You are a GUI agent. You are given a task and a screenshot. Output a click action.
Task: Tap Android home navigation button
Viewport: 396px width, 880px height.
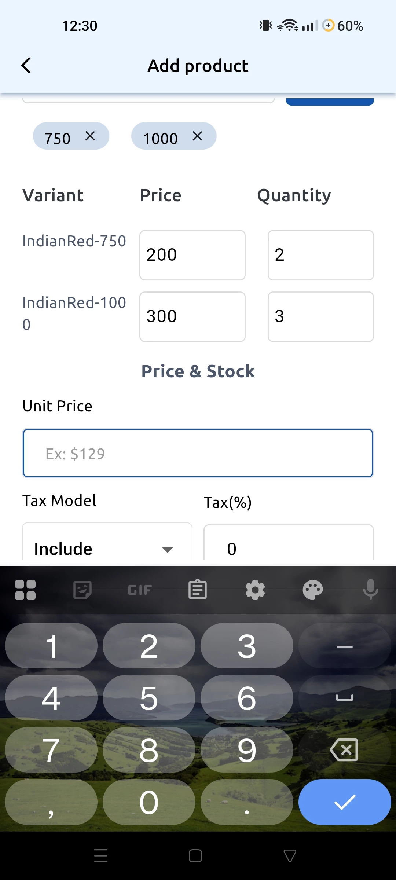coord(195,856)
